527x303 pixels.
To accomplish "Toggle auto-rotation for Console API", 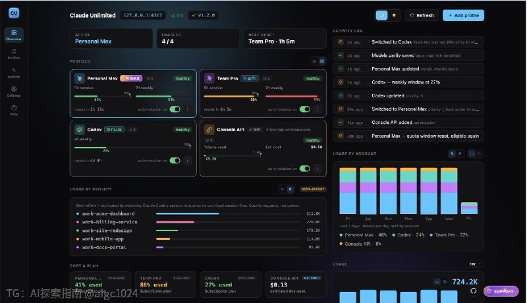I will click(304, 169).
